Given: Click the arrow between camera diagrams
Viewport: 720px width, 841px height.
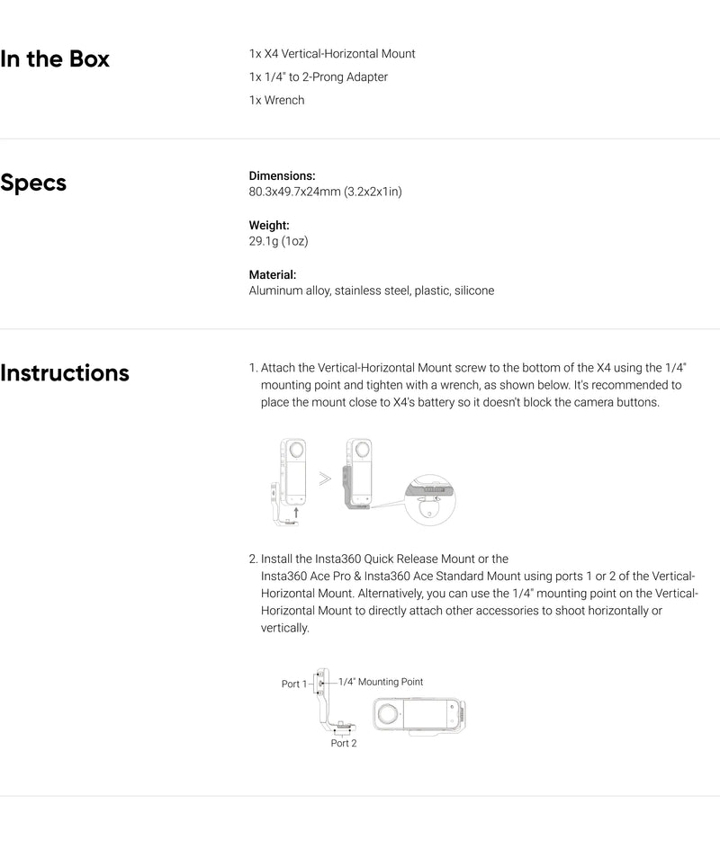Looking at the screenshot, I should click(325, 479).
